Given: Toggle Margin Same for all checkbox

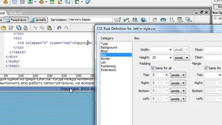Looking at the screenshot, I should 206,68.
